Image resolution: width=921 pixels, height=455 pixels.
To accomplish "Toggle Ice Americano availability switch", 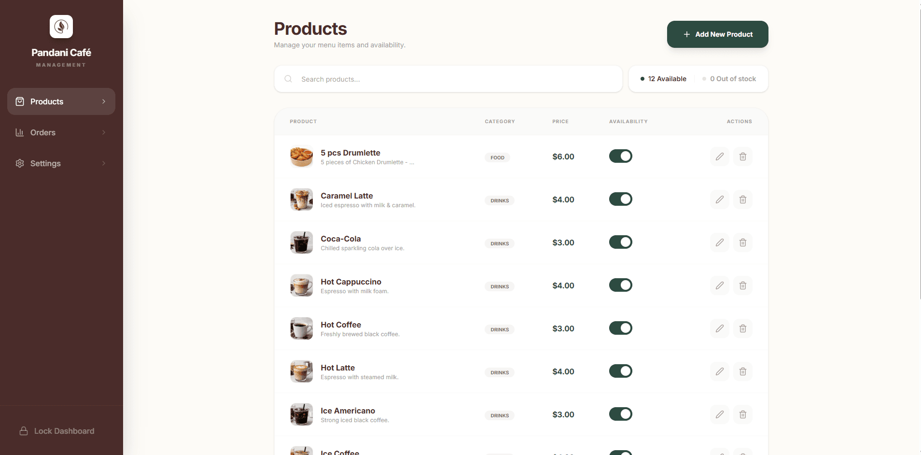I will tap(620, 414).
